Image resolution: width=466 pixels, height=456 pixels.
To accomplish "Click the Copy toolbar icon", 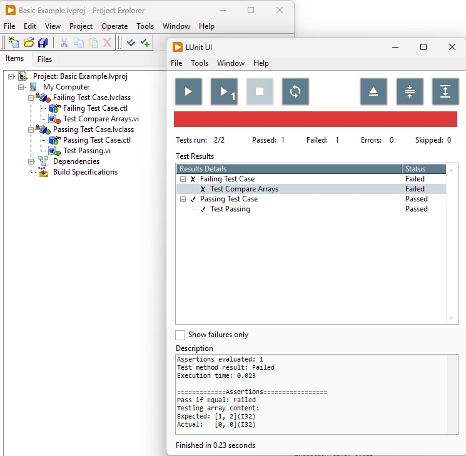I will coord(78,43).
